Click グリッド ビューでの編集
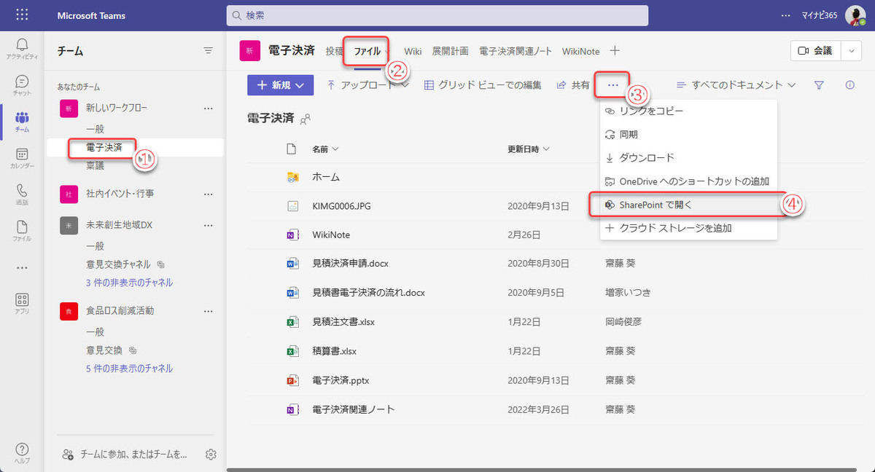This screenshot has width=875, height=472. [483, 85]
